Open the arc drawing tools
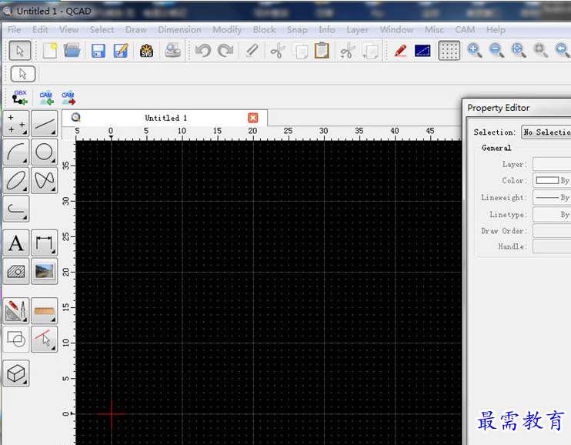 click(16, 152)
